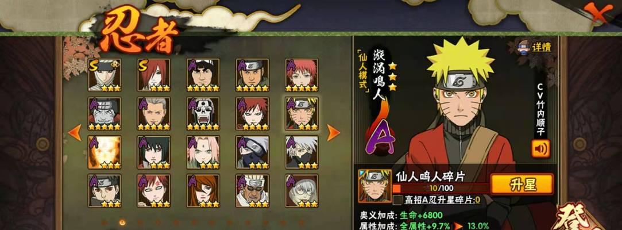Click the fragment progress bar 10/100
Image resolution: width=622 pixels, height=230 pixels.
441,188
